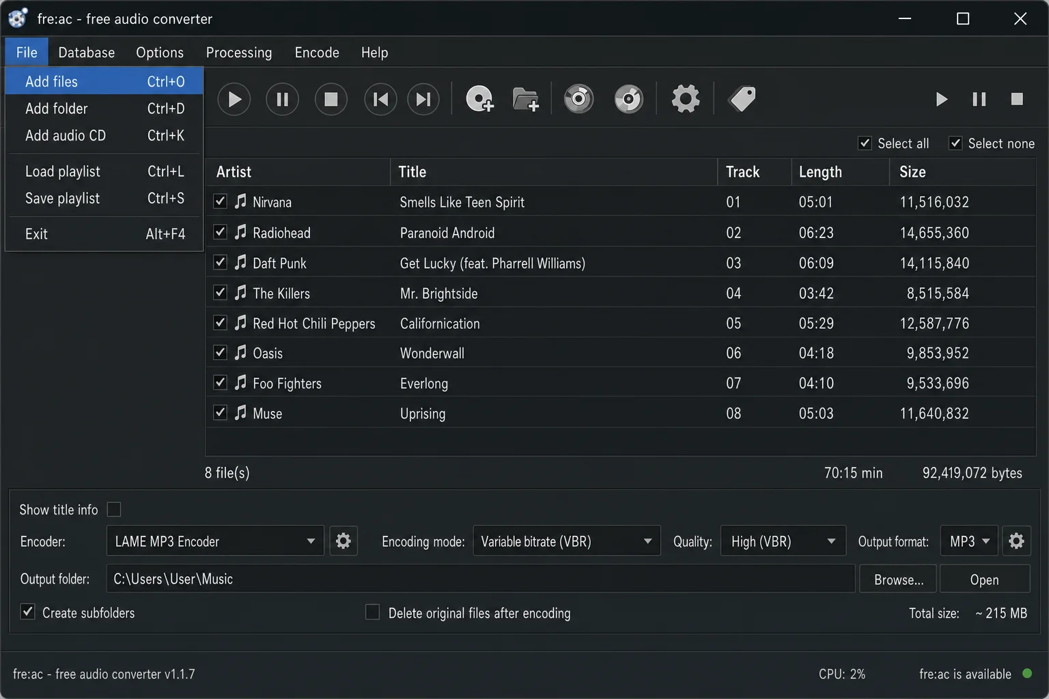Click the music note icon beside Radiohead
Viewport: 1049px width, 699px height.
(x=240, y=232)
